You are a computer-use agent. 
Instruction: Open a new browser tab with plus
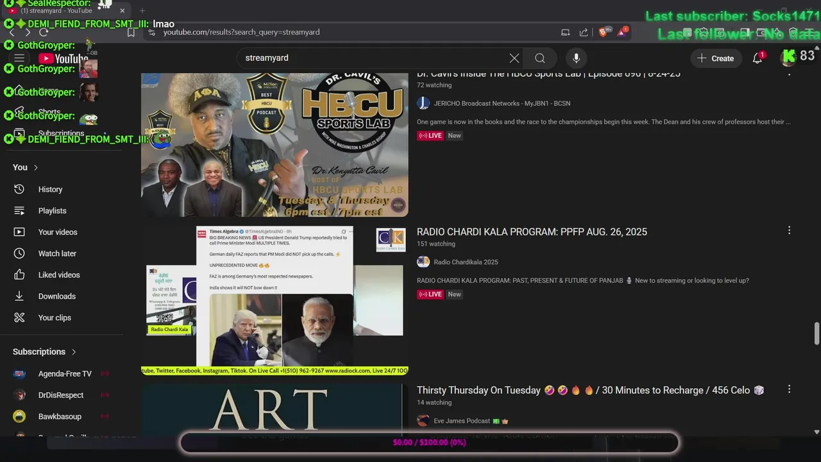pos(142,10)
